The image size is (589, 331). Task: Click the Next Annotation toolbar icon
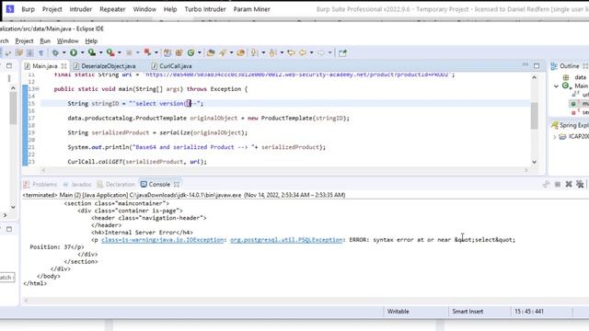(255, 53)
